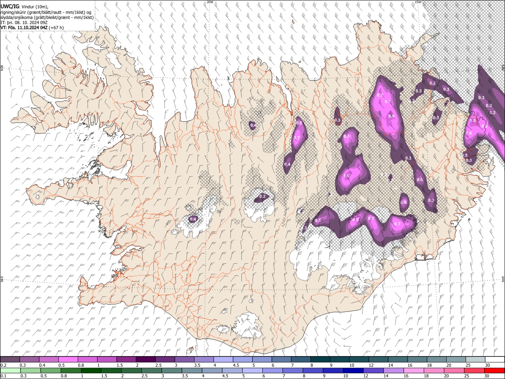Click the 'Vindur (10m)' text in header

tap(34, 7)
